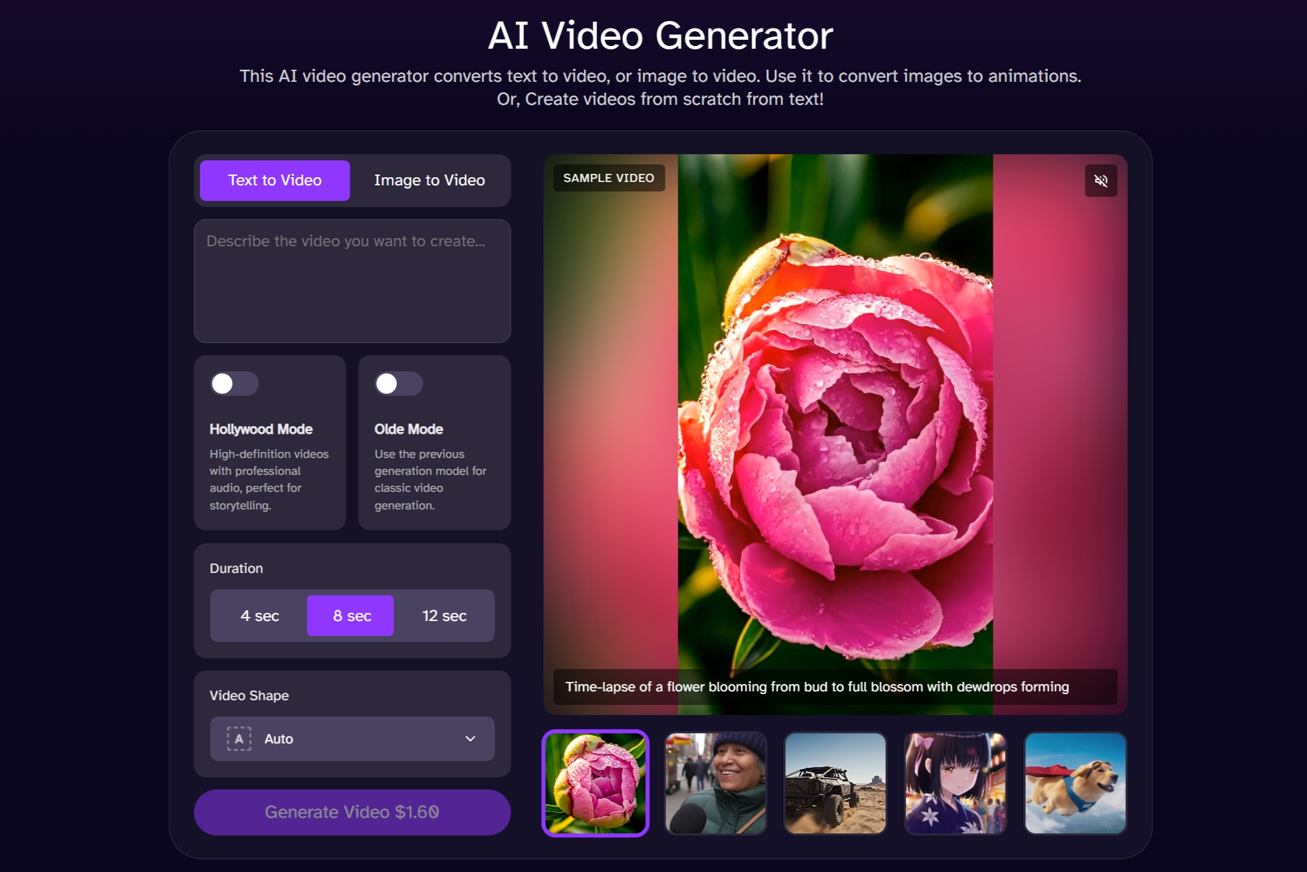This screenshot has height=872, width=1307.
Task: Click the Video Shape chevron arrow
Action: coord(470,739)
